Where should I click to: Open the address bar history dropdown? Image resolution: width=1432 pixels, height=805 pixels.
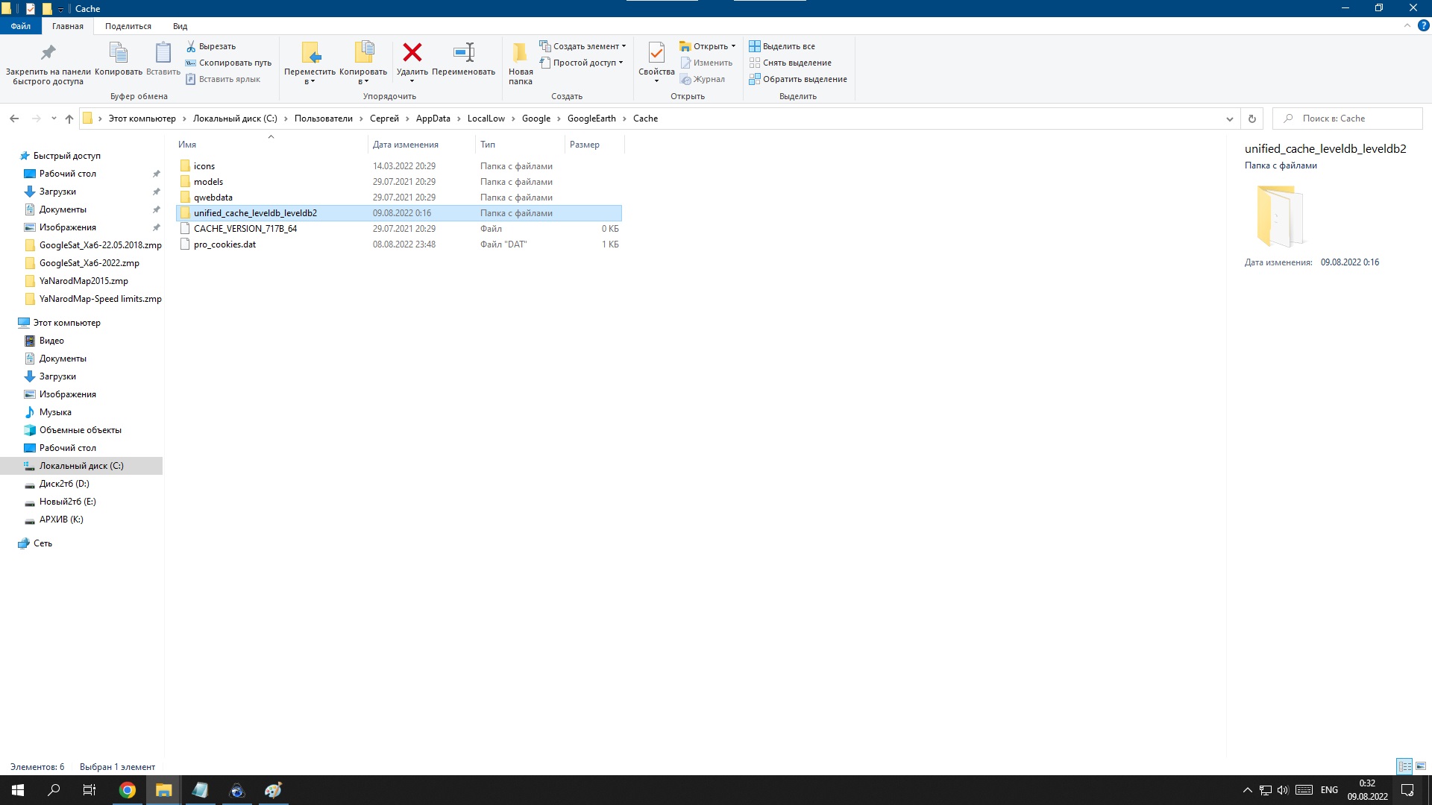(1229, 119)
